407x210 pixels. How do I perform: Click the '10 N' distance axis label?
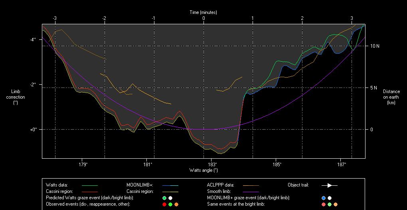(375, 46)
